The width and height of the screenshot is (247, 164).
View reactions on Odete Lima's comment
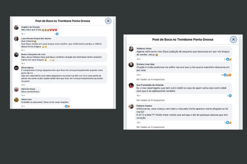[67, 106]
